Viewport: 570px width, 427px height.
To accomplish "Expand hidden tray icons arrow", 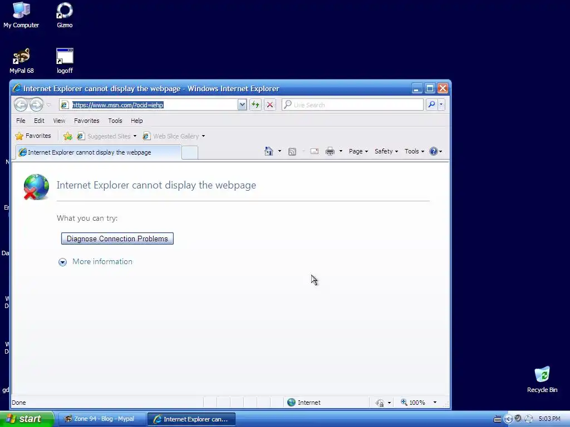I will tap(508, 419).
